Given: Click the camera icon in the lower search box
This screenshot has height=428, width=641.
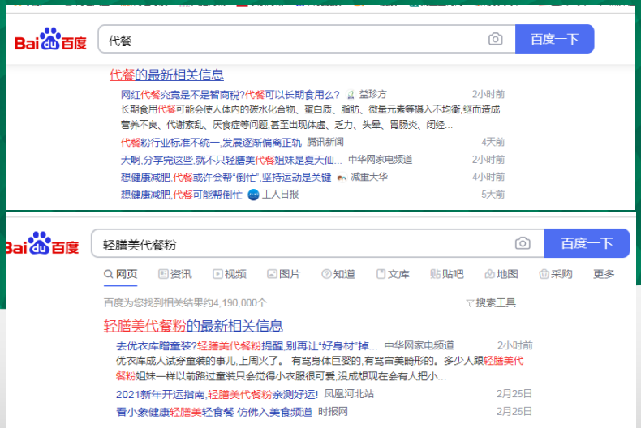Looking at the screenshot, I should pyautogui.click(x=523, y=243).
